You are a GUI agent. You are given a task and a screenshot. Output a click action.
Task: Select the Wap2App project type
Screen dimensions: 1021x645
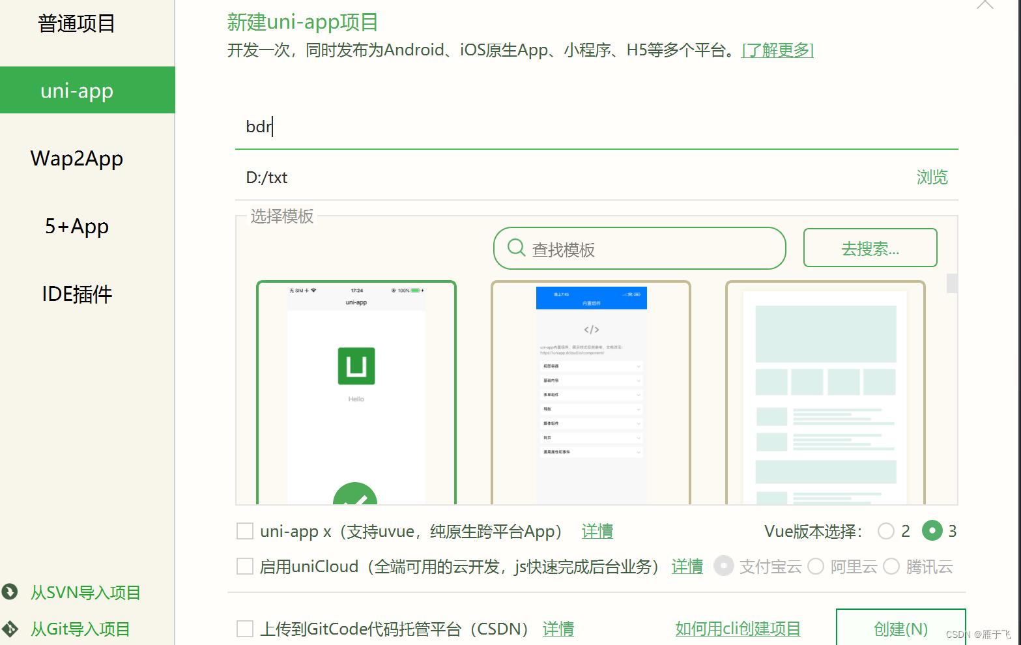77,158
